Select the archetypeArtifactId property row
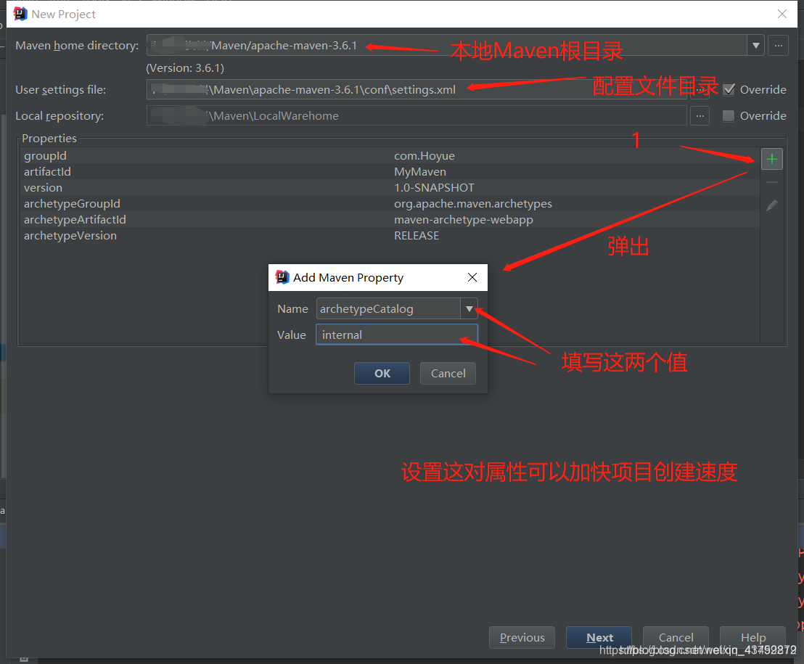The height and width of the screenshot is (664, 804). pyautogui.click(x=390, y=219)
